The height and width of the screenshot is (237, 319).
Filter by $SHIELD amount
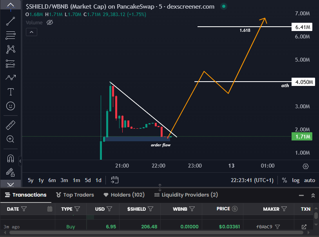150,209
